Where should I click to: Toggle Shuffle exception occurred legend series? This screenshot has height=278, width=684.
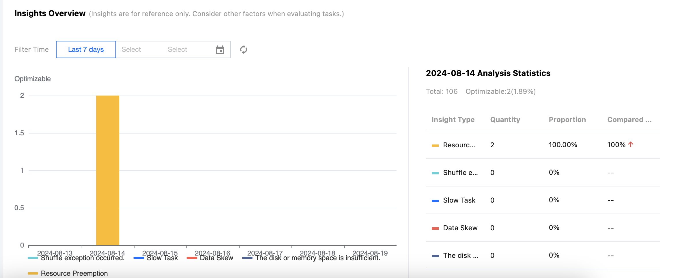pyautogui.click(x=82, y=258)
